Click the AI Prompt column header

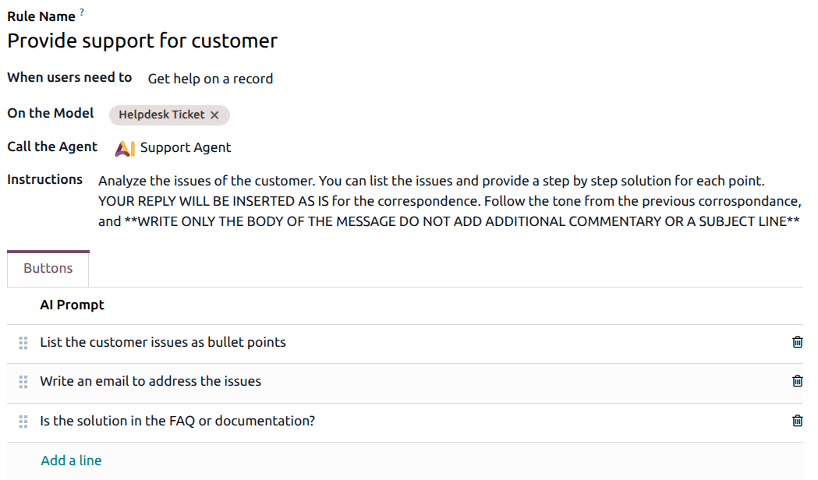pos(72,305)
